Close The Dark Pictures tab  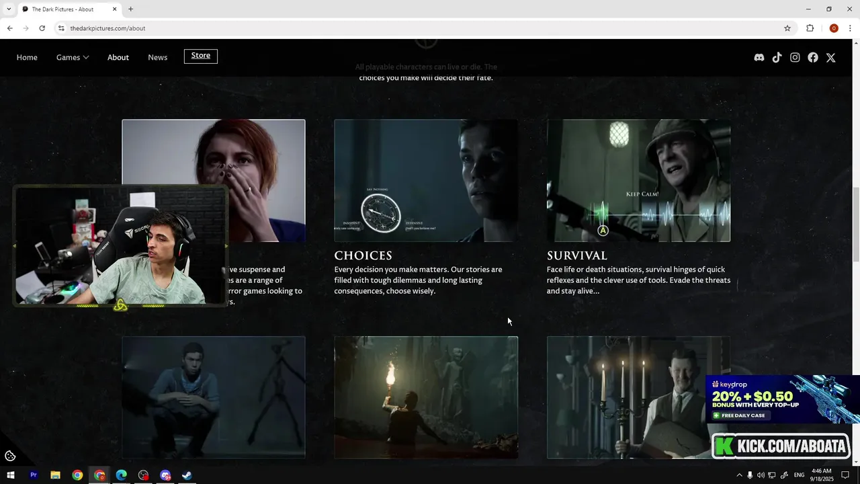pyautogui.click(x=114, y=9)
